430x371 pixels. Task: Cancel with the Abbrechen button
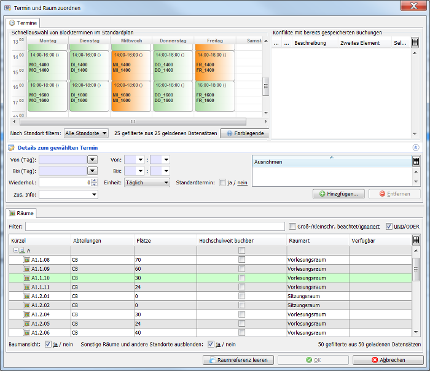[388, 360]
